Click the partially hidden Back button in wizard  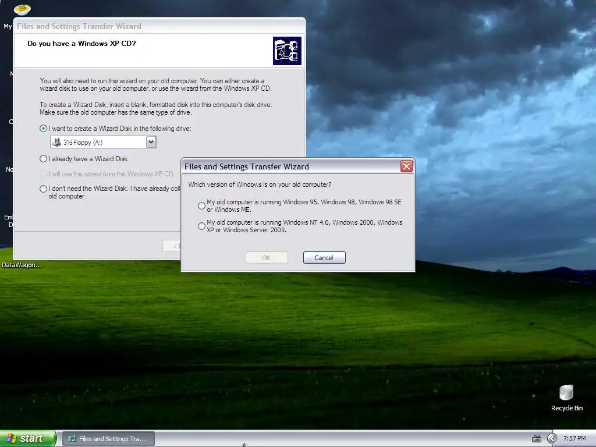pyautogui.click(x=172, y=246)
